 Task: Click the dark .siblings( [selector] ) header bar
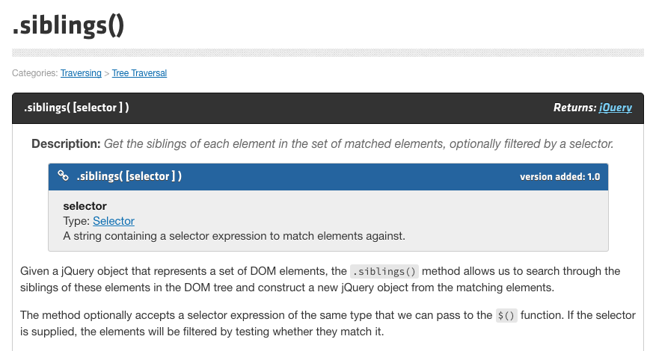328,108
